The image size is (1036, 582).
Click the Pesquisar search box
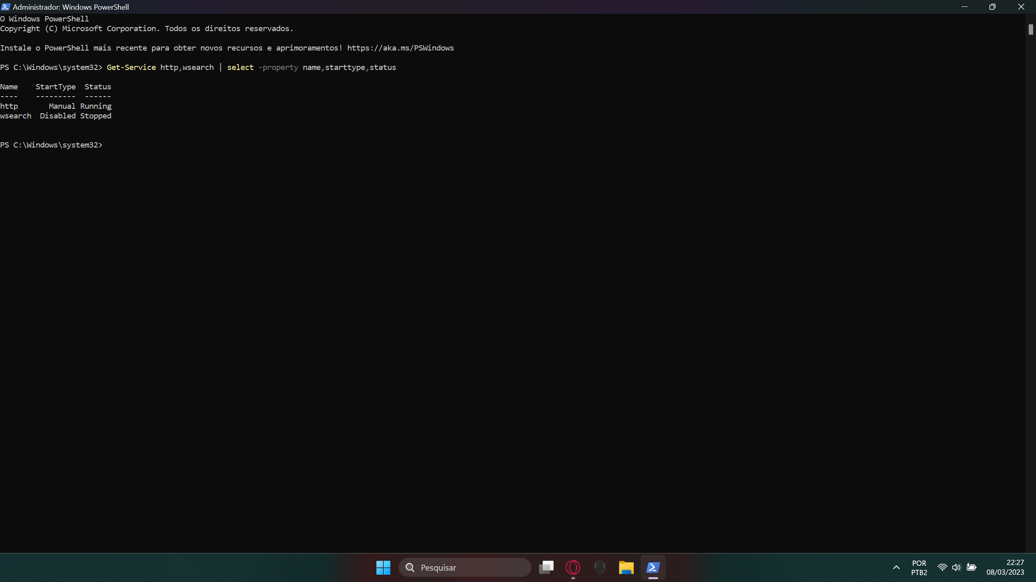(465, 567)
